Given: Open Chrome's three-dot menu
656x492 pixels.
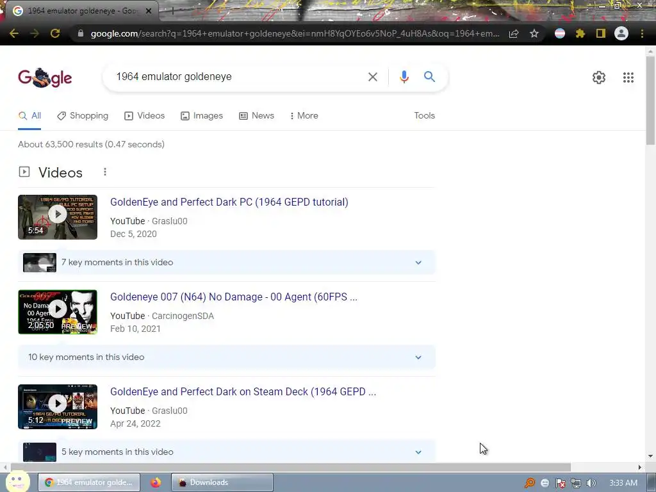Looking at the screenshot, I should tap(642, 33).
